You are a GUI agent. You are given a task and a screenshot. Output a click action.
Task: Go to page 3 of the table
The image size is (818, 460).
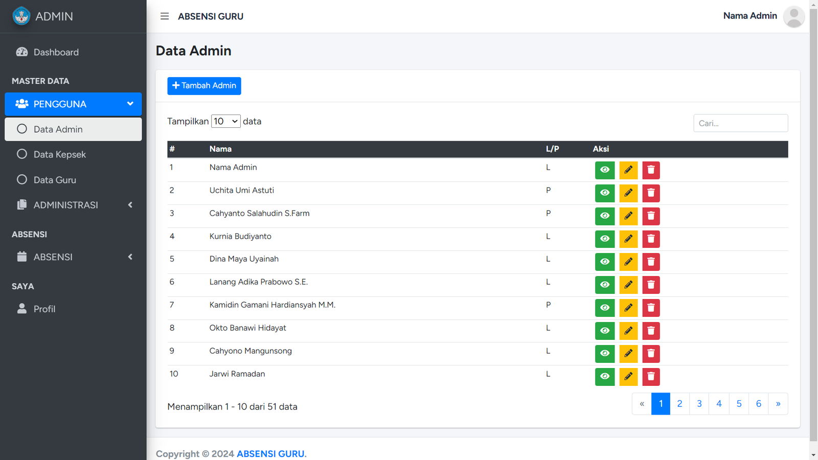(699, 404)
